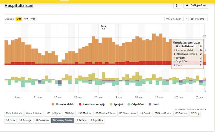215x132 pixels.
Task: Select the 2m period range
Action: point(19,19)
